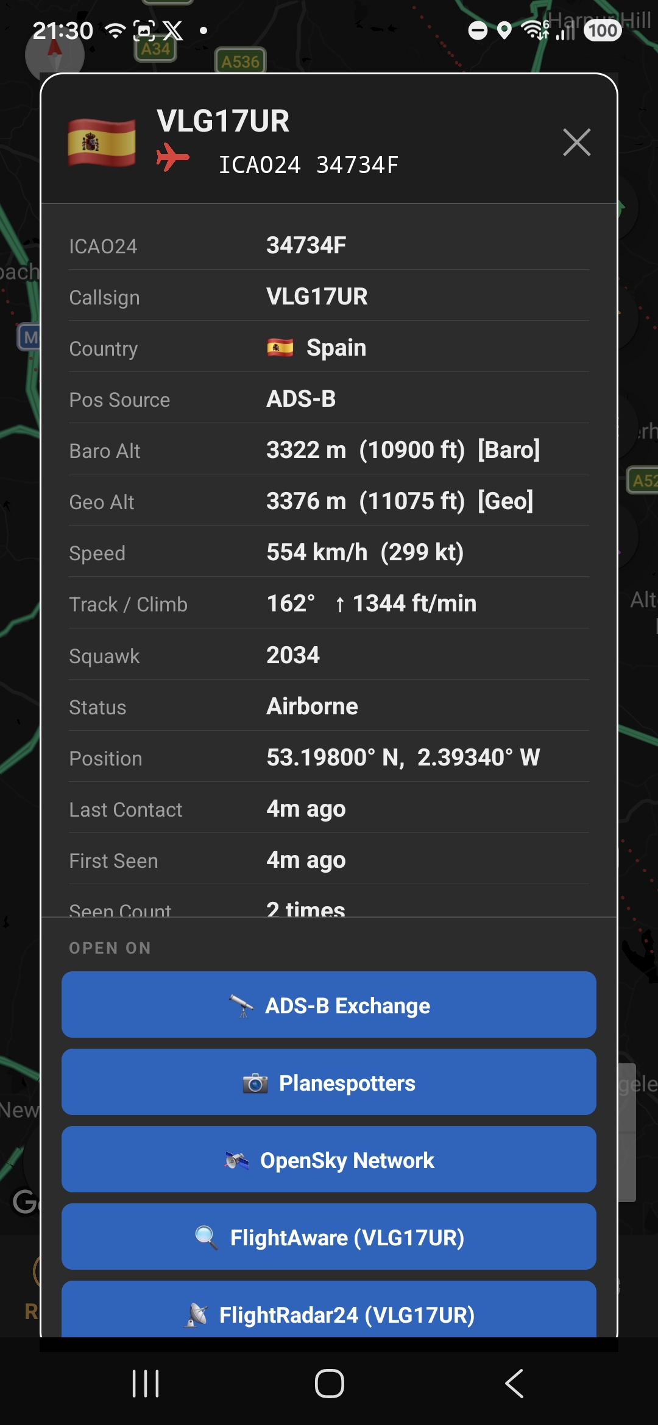Tap the map compass behind the panel
The width and height of the screenshot is (658, 1425).
point(55,55)
